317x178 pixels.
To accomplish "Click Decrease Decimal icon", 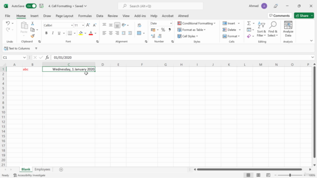I will pyautogui.click(x=159, y=36).
